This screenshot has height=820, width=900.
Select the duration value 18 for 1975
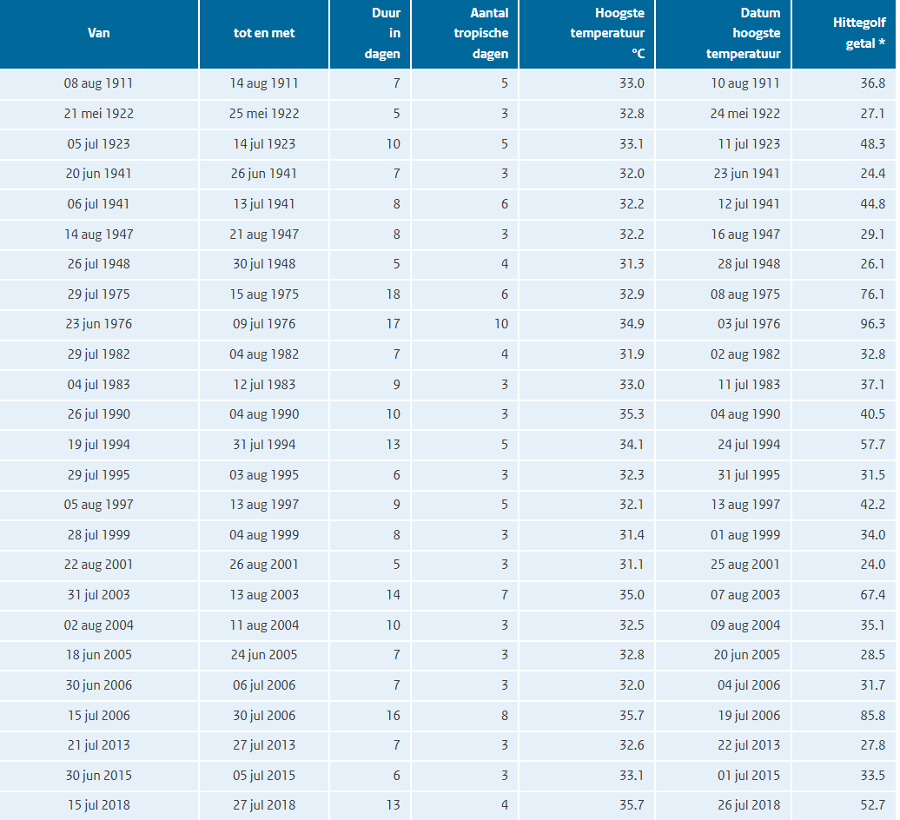click(x=393, y=294)
